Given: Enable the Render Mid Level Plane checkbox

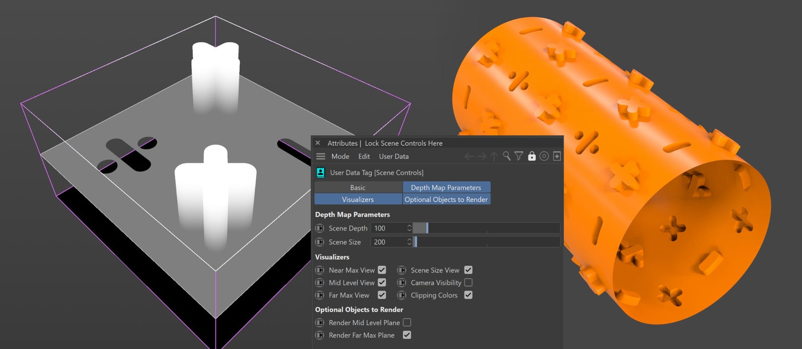Looking at the screenshot, I should pyautogui.click(x=407, y=322).
